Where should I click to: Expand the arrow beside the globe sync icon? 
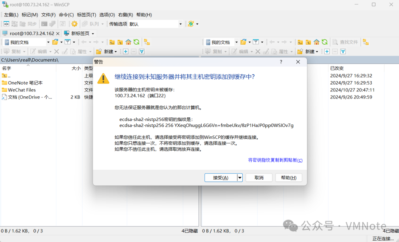197,24
